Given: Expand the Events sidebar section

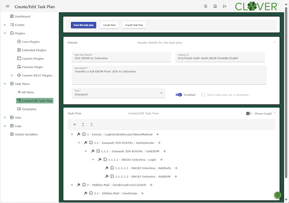Looking at the screenshot, I should pos(5,25).
